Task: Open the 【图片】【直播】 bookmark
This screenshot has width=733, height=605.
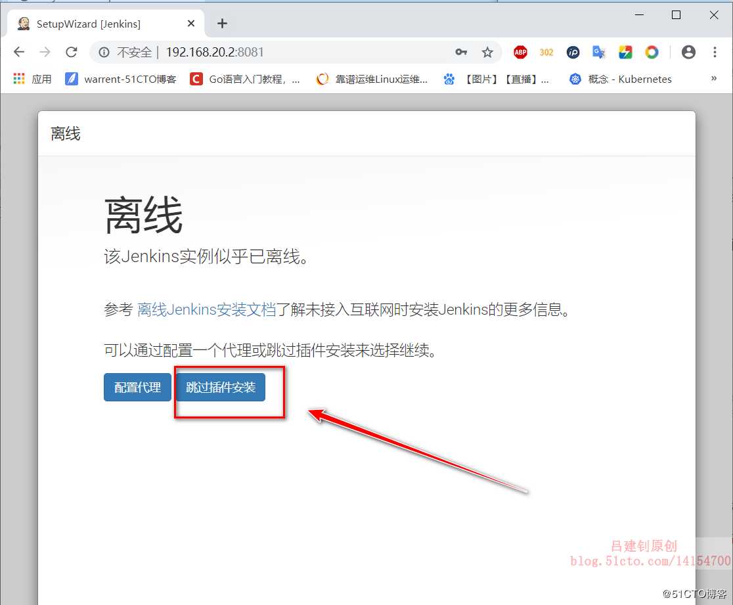Action: (x=497, y=79)
